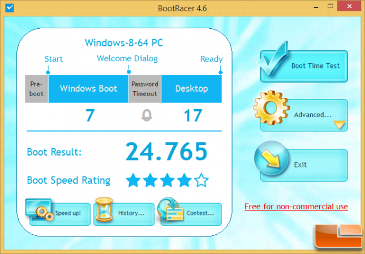The height and width of the screenshot is (254, 365).
Task: Expand the Advanced dropdown triangle
Action: pos(340,124)
